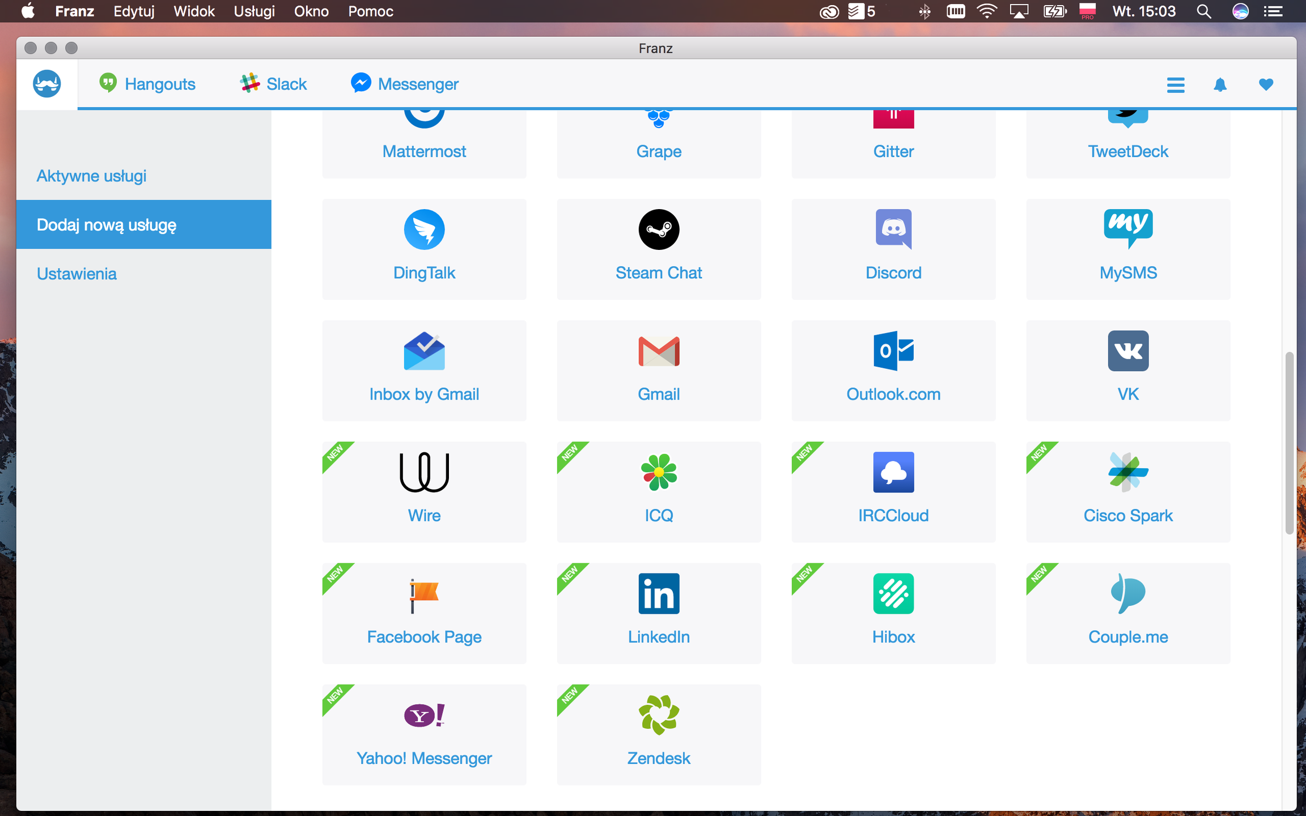Switch to the Slack tab
The width and height of the screenshot is (1306, 816).
click(273, 84)
